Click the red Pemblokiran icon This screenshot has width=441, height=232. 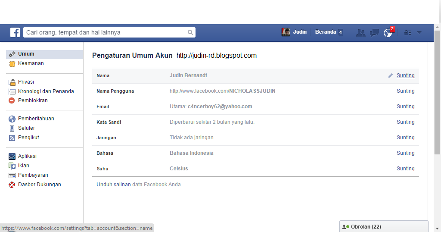click(x=12, y=100)
